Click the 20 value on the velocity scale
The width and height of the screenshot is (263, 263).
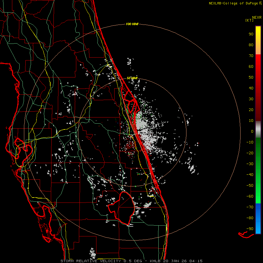click(251, 110)
